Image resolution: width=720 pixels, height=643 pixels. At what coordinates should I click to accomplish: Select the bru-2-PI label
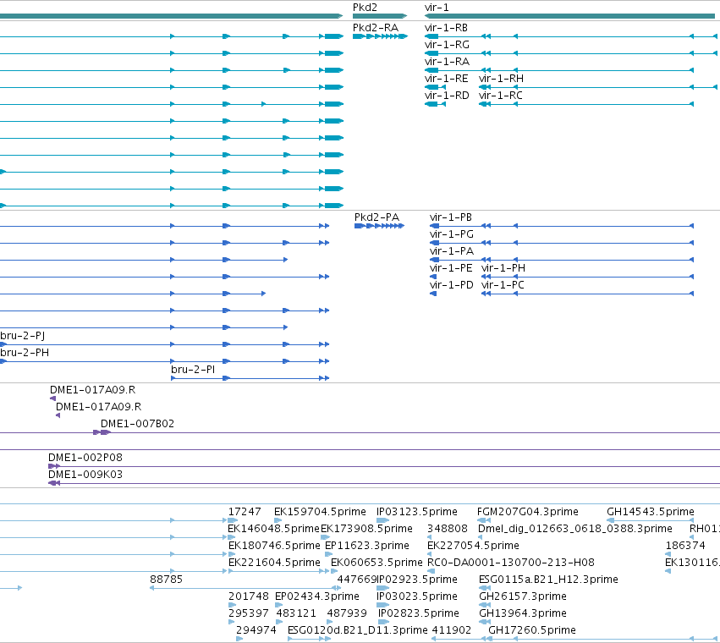193,370
